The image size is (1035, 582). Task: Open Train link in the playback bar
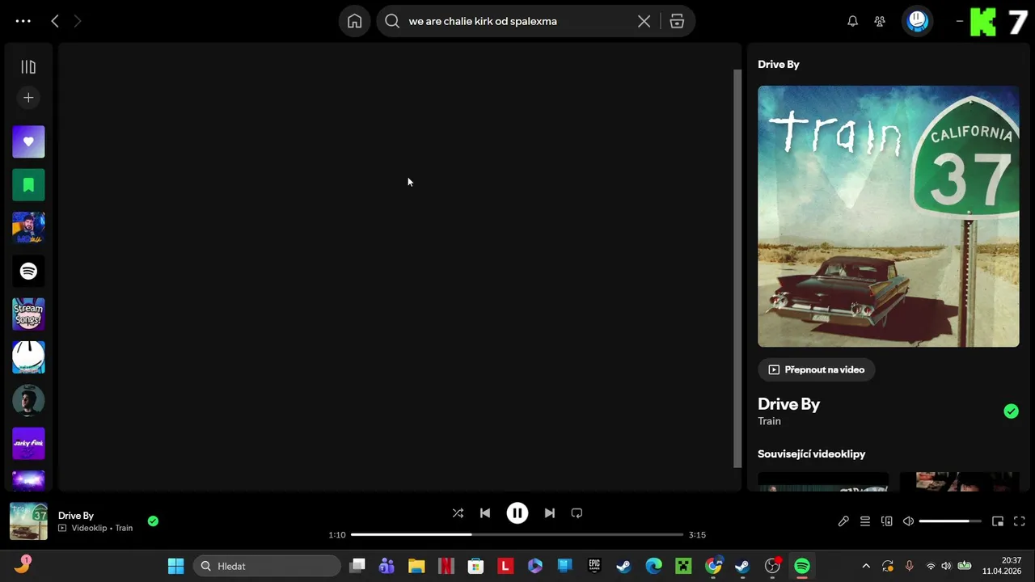click(x=124, y=528)
